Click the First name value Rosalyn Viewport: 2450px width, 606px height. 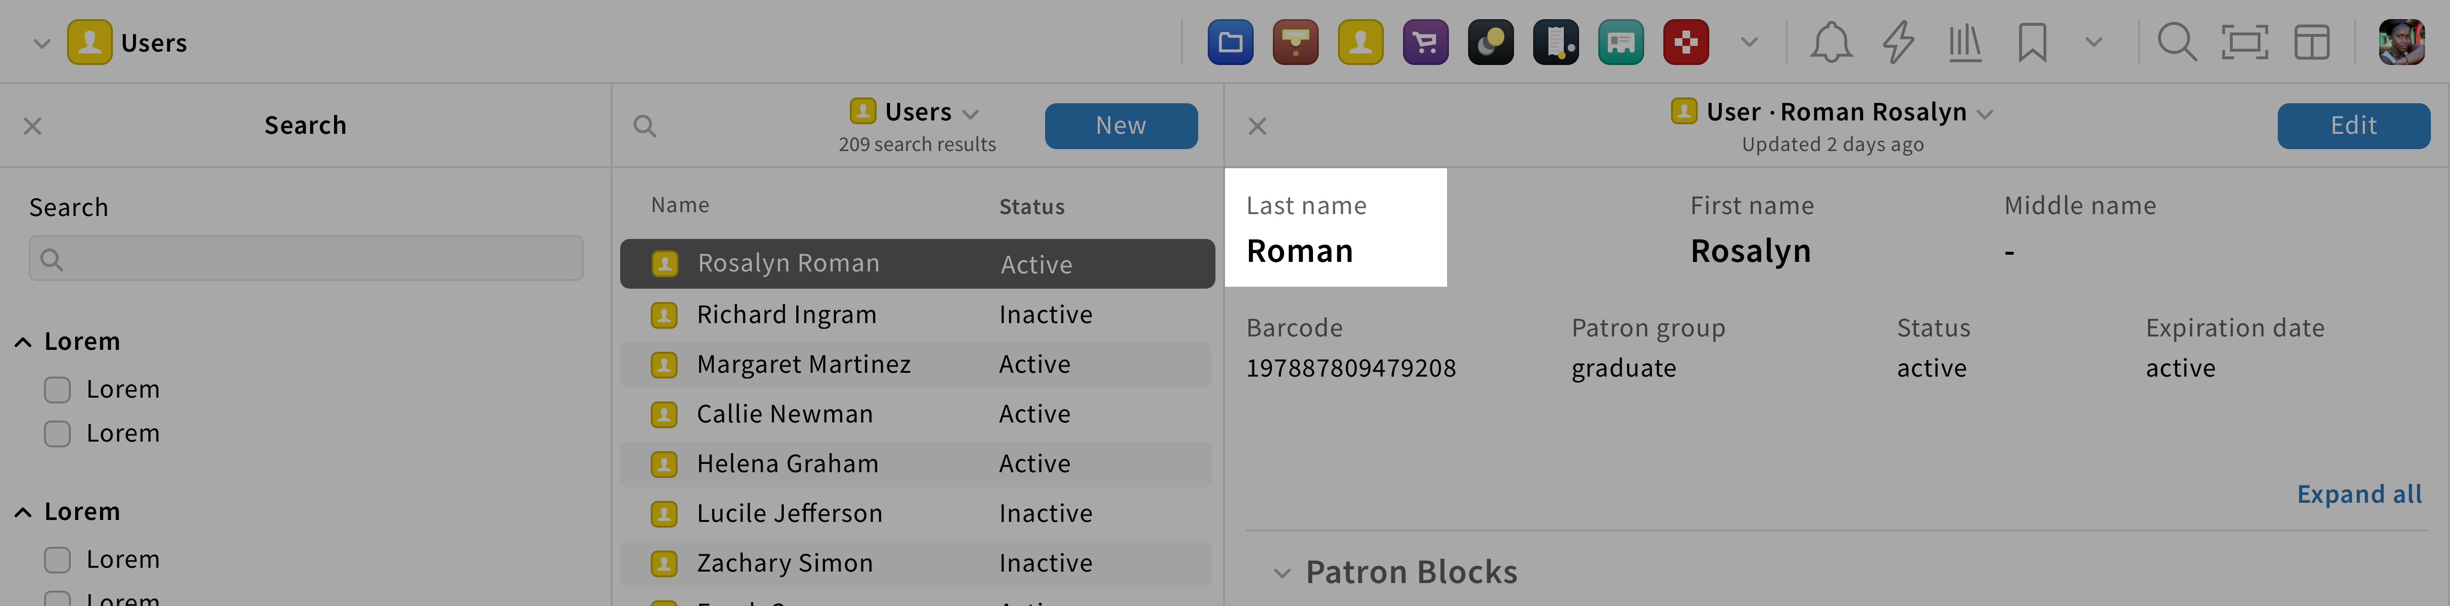pos(1750,251)
